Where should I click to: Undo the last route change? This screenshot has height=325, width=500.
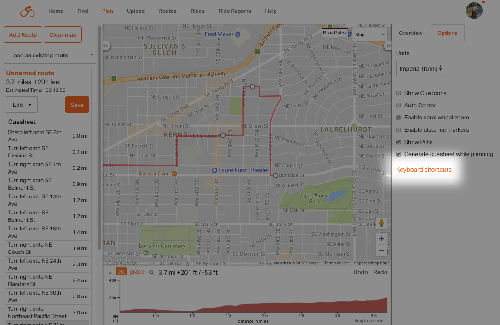360,272
